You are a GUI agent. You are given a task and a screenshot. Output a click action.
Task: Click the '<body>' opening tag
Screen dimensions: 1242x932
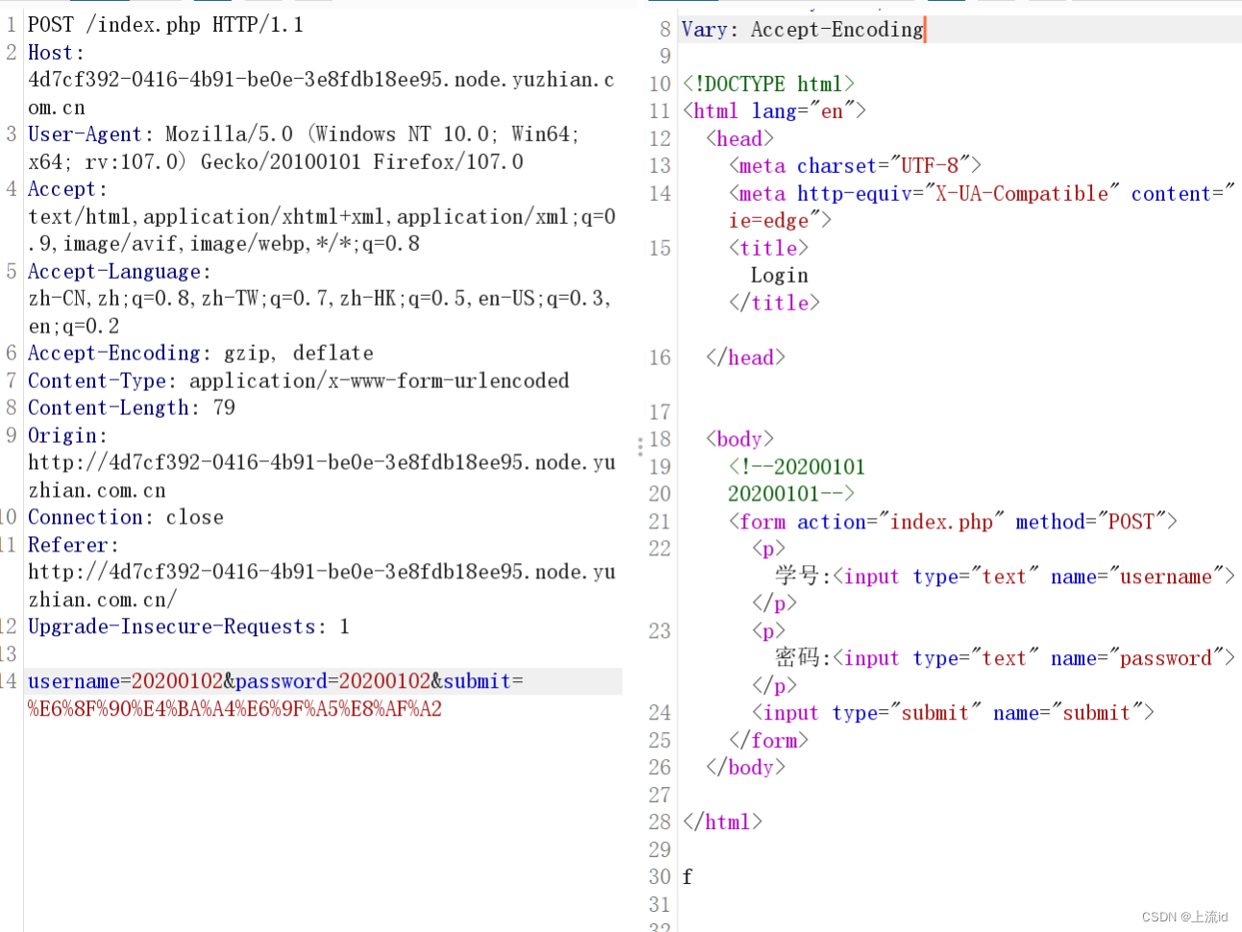click(x=739, y=439)
